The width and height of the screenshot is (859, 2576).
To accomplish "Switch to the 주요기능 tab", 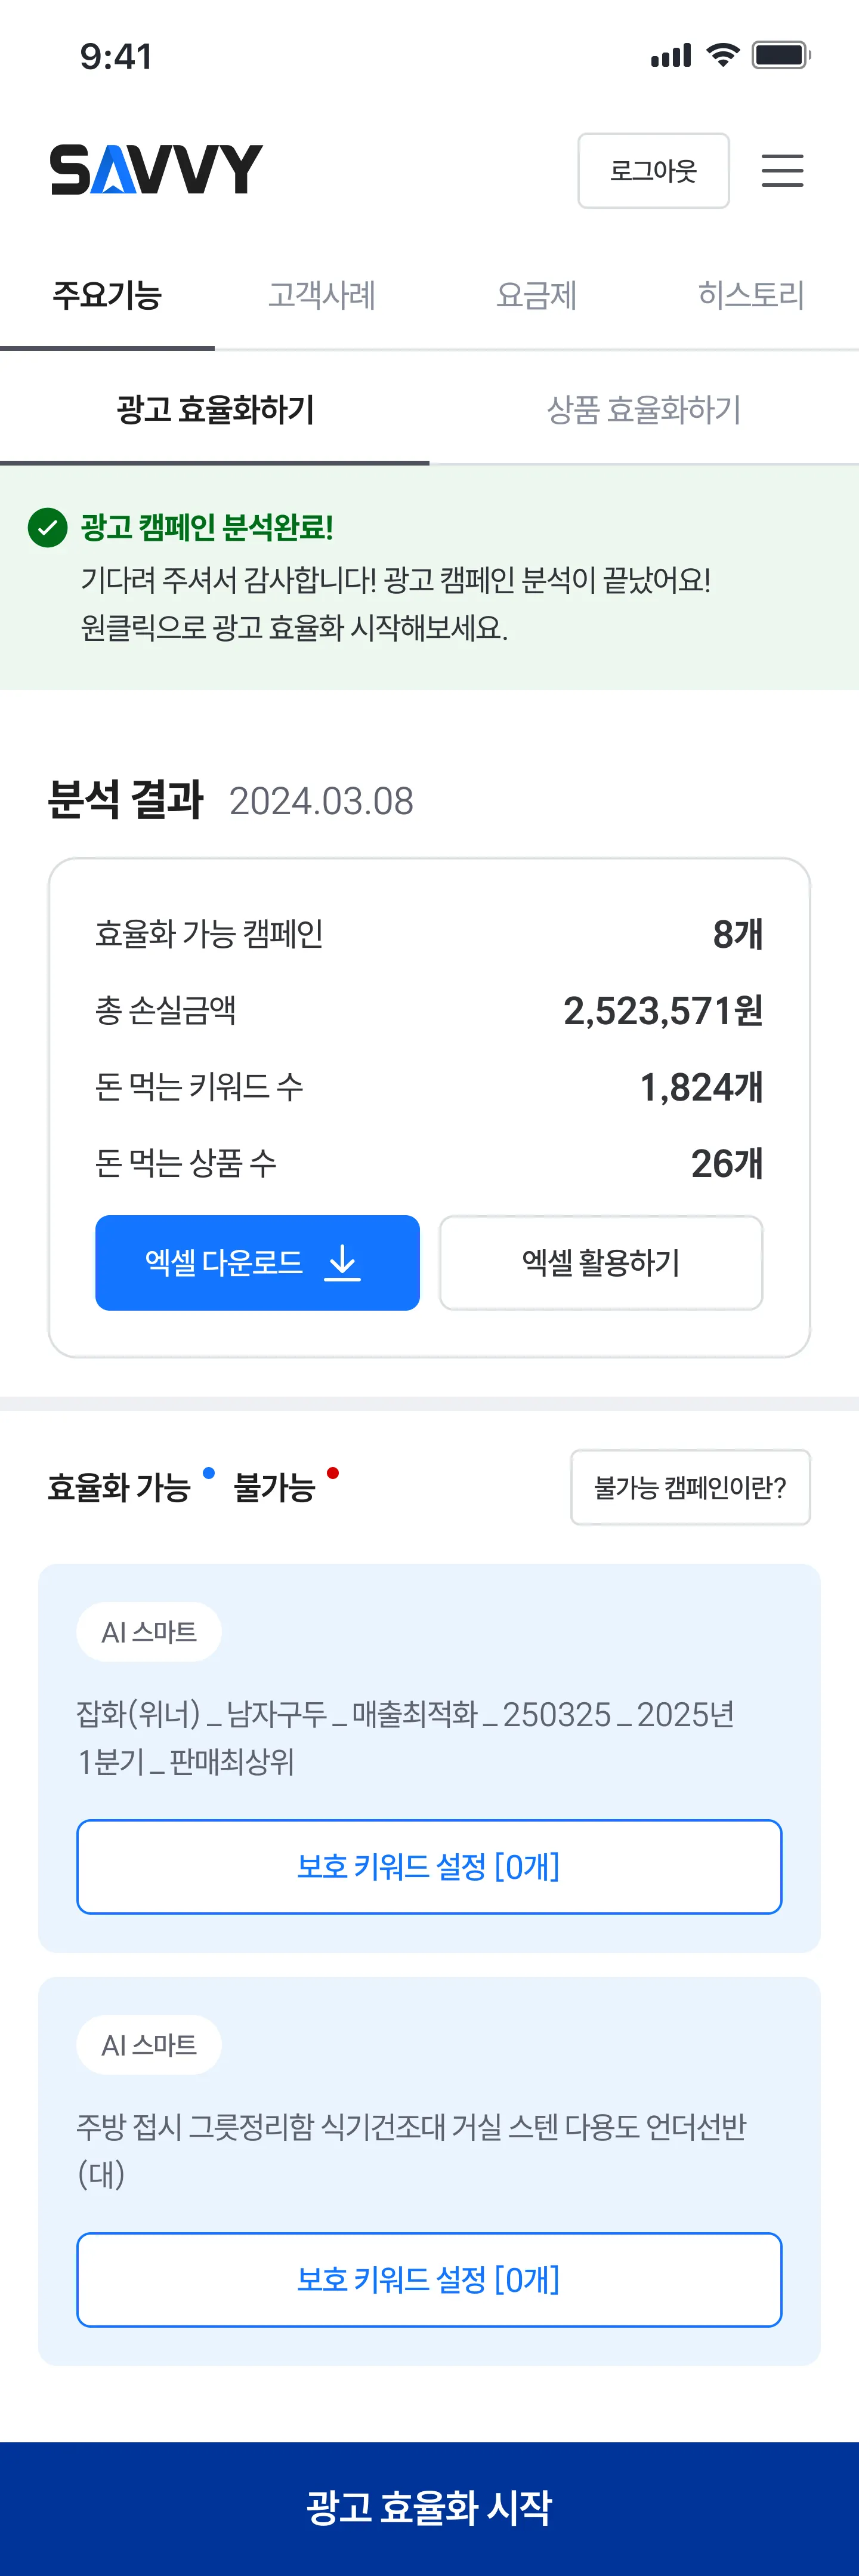I will pyautogui.click(x=107, y=296).
